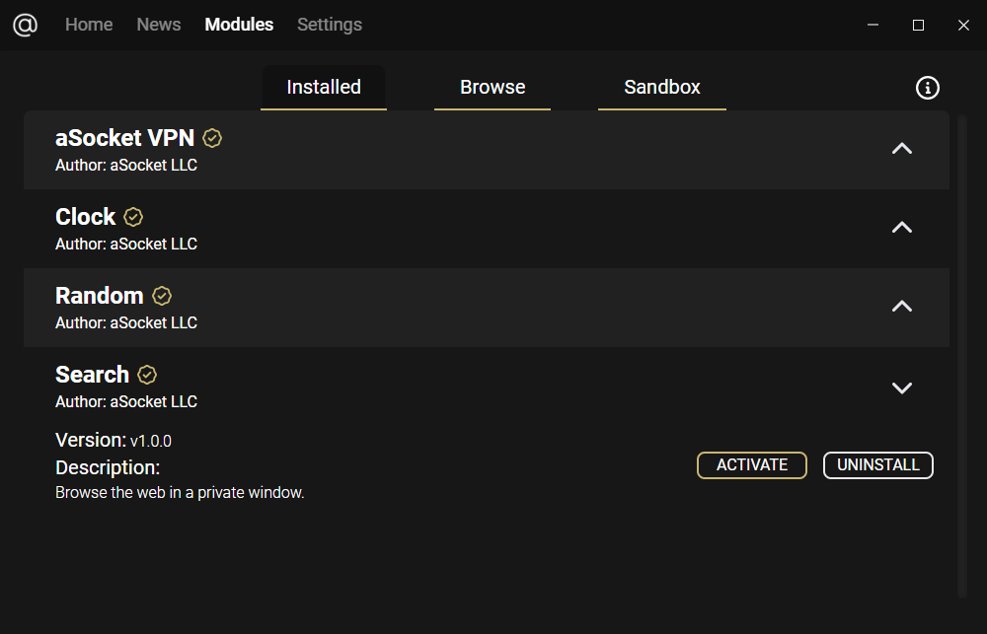Expand the aSocket VPN module details
Viewport: 987px width, 634px height.
(902, 149)
